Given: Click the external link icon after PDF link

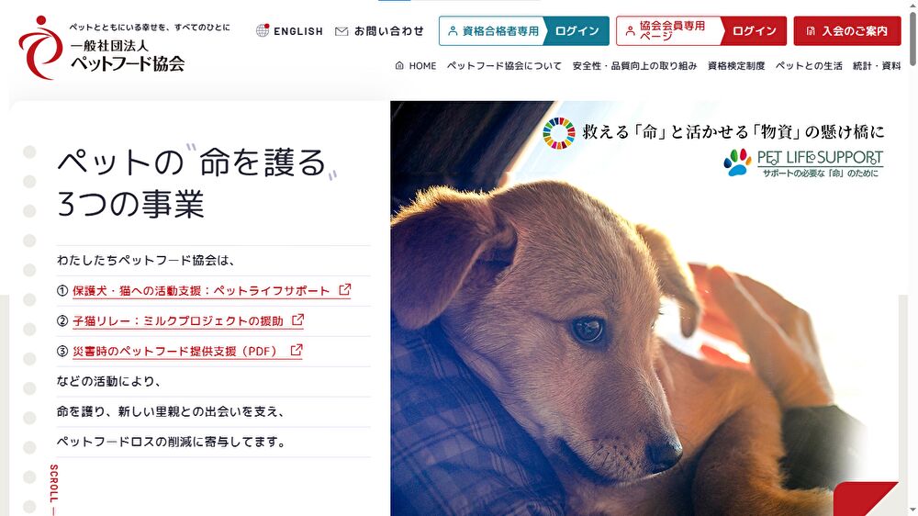Looking at the screenshot, I should (x=297, y=350).
